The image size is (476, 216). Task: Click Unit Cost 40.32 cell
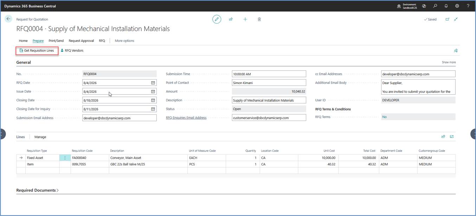(319, 164)
